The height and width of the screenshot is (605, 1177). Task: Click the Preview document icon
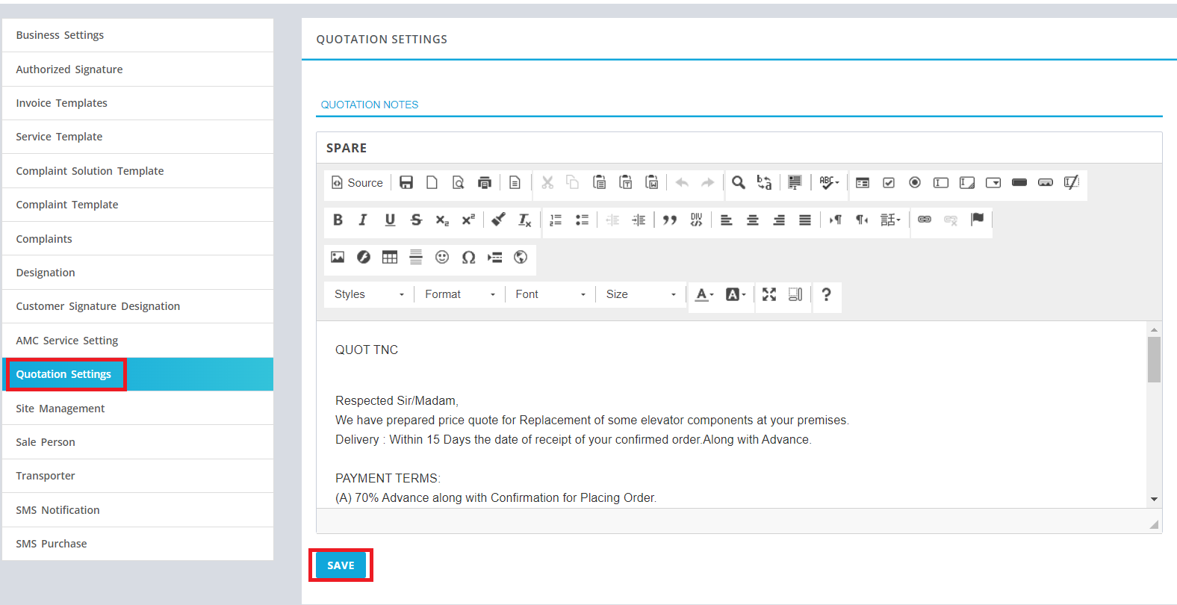(458, 182)
